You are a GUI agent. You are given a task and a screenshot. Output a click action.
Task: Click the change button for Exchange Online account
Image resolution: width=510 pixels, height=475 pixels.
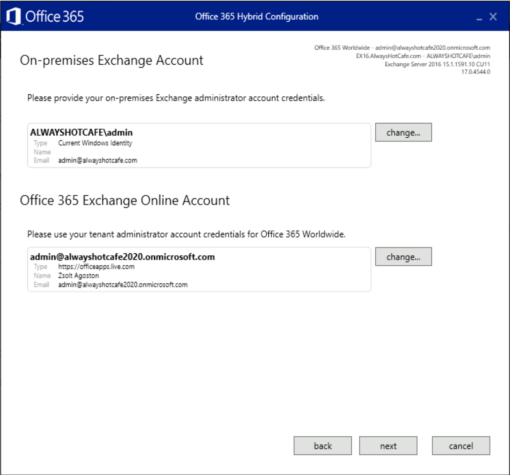click(403, 256)
